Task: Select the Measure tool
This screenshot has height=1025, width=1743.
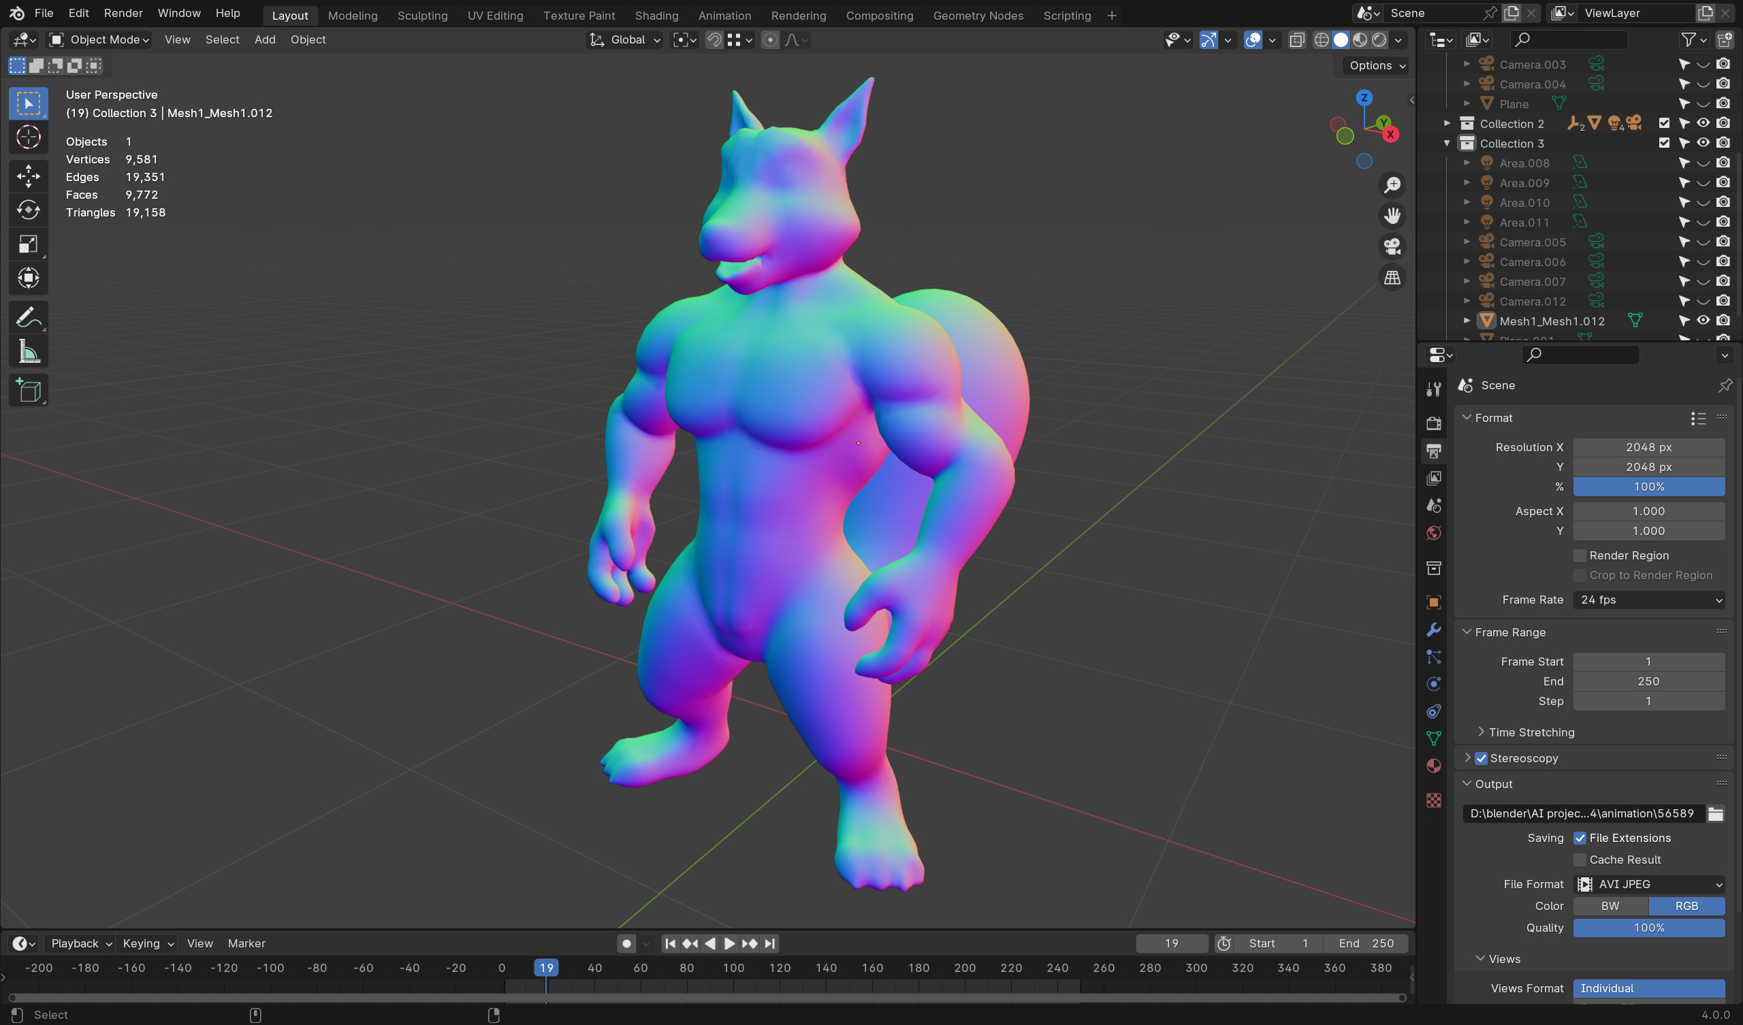Action: tap(29, 352)
